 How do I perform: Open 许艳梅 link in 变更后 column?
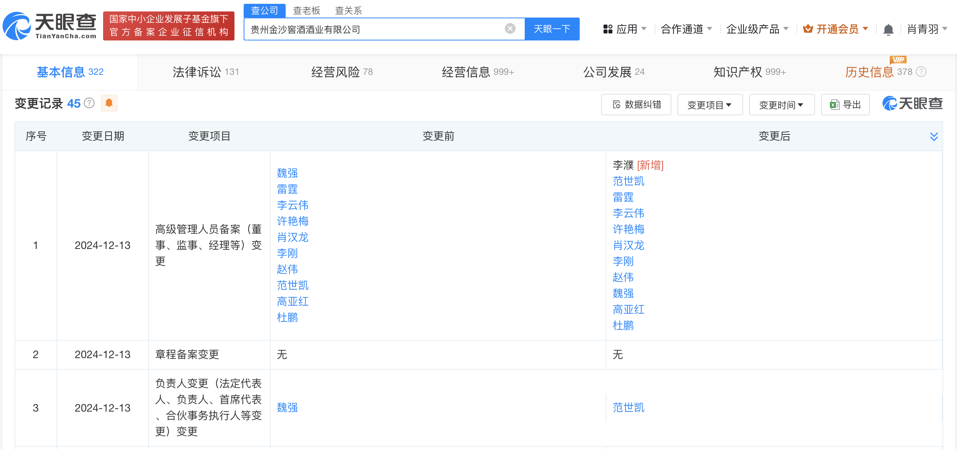tap(629, 229)
